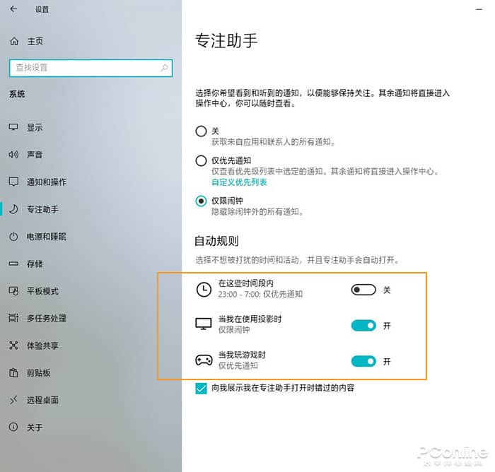Screen dimensions: 495x472
Task: Click the 声音 speaker icon
Action: (13, 154)
